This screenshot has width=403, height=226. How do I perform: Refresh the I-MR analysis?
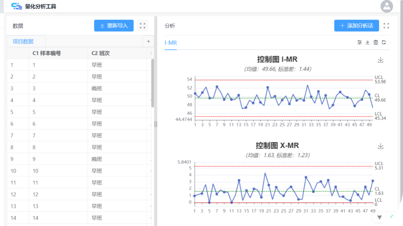point(384,42)
